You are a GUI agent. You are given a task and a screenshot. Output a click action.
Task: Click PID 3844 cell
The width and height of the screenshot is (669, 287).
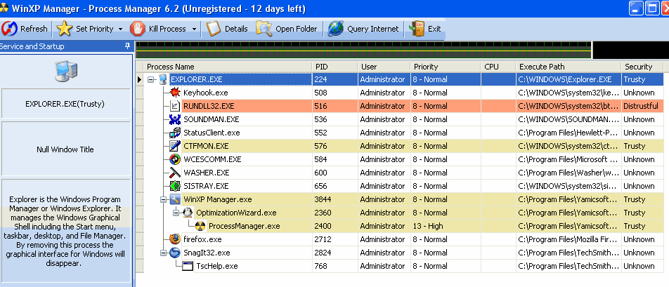click(335, 199)
